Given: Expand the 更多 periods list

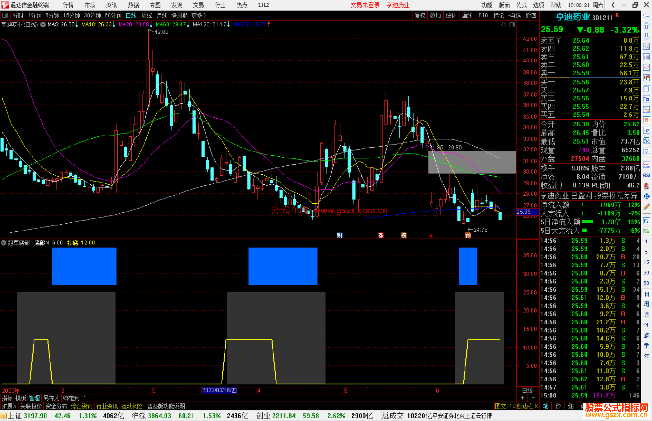Looking at the screenshot, I should pos(199,15).
